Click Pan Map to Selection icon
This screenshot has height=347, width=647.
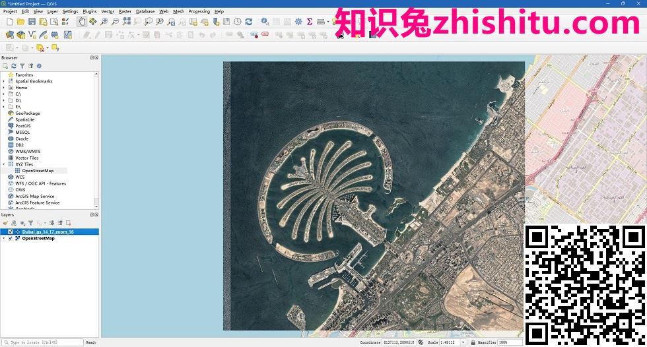tap(93, 21)
